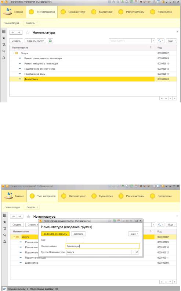Click Создать button in top window list toolbar
The width and height of the screenshot is (181, 291).
[16, 41]
